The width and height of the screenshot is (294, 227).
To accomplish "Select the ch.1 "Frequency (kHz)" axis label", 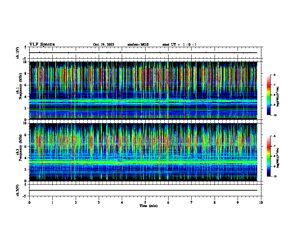I will click(20, 85).
